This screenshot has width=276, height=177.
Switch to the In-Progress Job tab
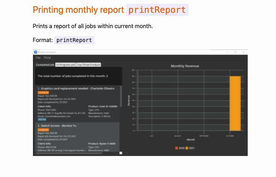[x=66, y=65]
